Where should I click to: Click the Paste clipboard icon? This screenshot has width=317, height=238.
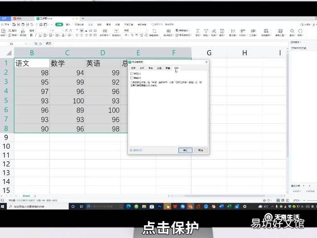pos(4,31)
